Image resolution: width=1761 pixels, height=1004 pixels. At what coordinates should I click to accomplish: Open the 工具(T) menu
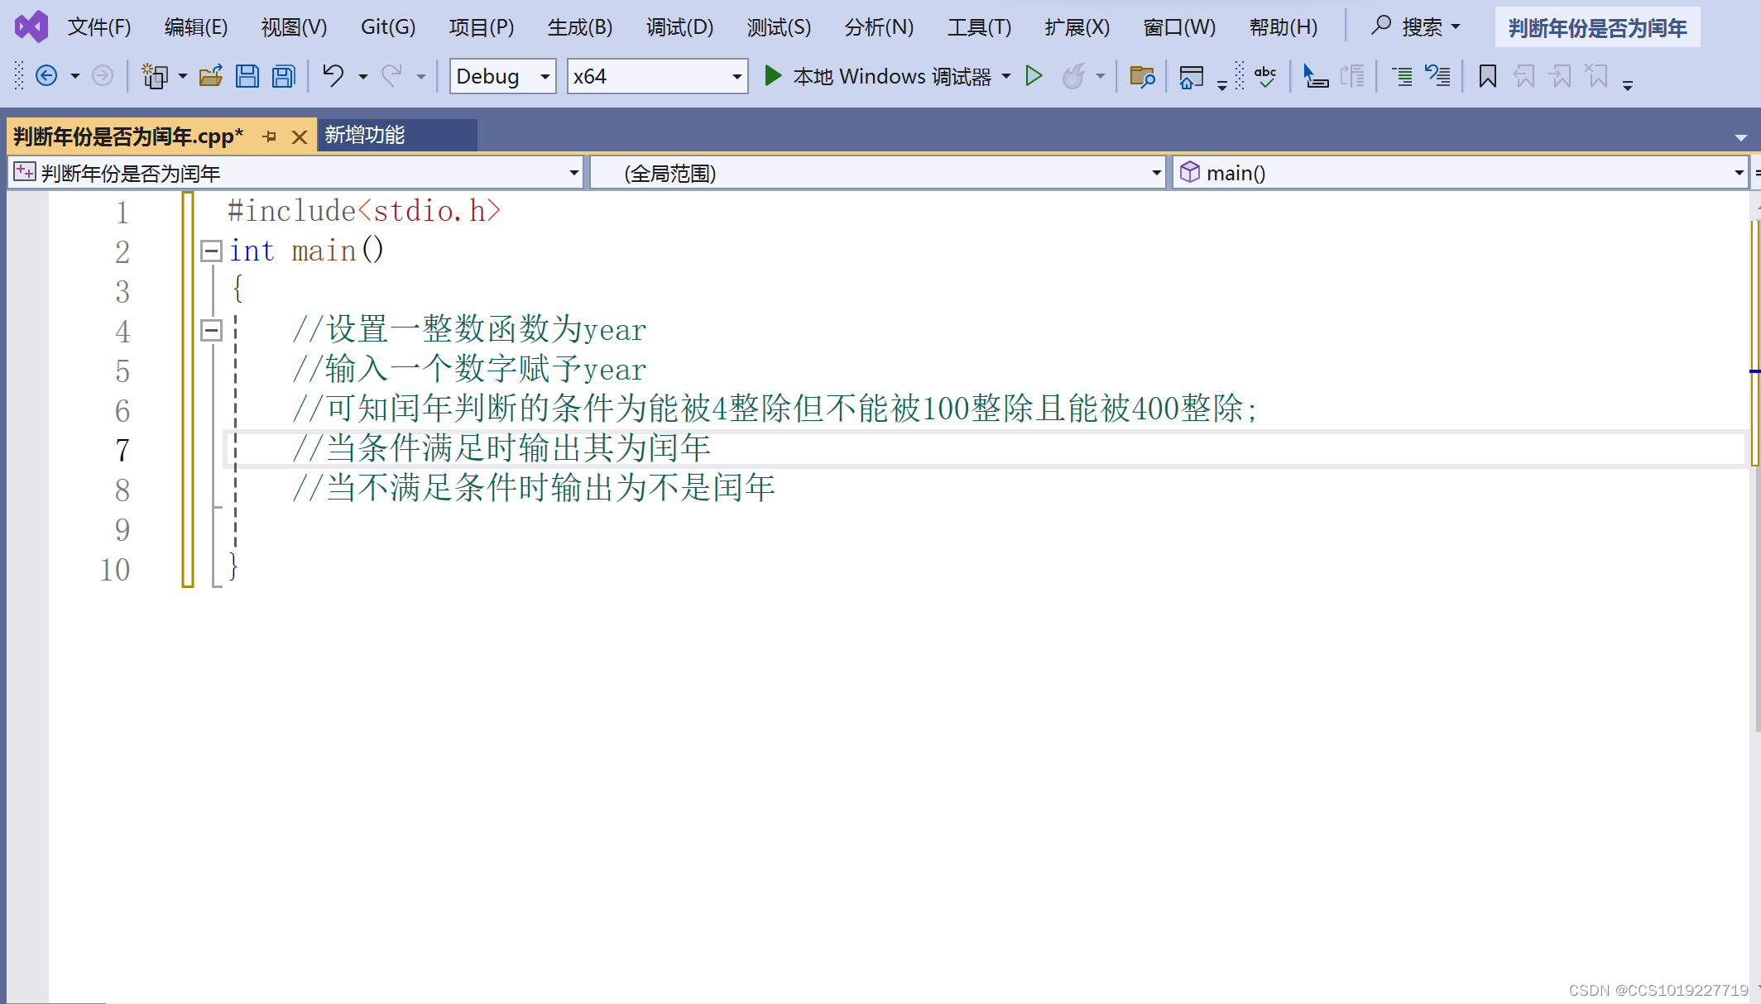[x=979, y=27]
